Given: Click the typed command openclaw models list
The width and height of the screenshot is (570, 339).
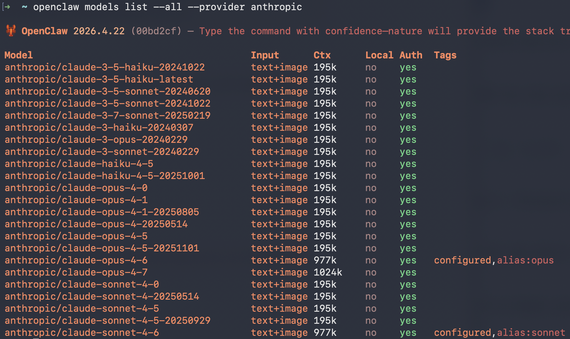Looking at the screenshot, I should [90, 7].
